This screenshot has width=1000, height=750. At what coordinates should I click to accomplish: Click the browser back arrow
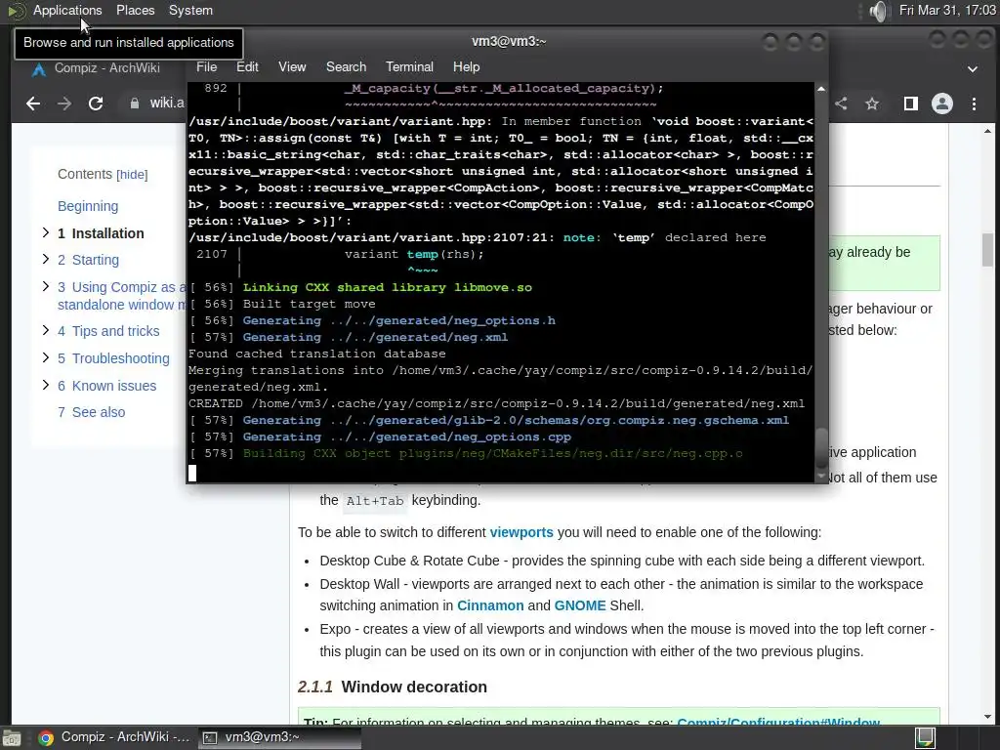[33, 104]
